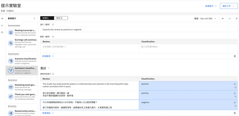Click feedback face icon on the negative row
The height and width of the screenshot is (116, 239).
pos(235,106)
